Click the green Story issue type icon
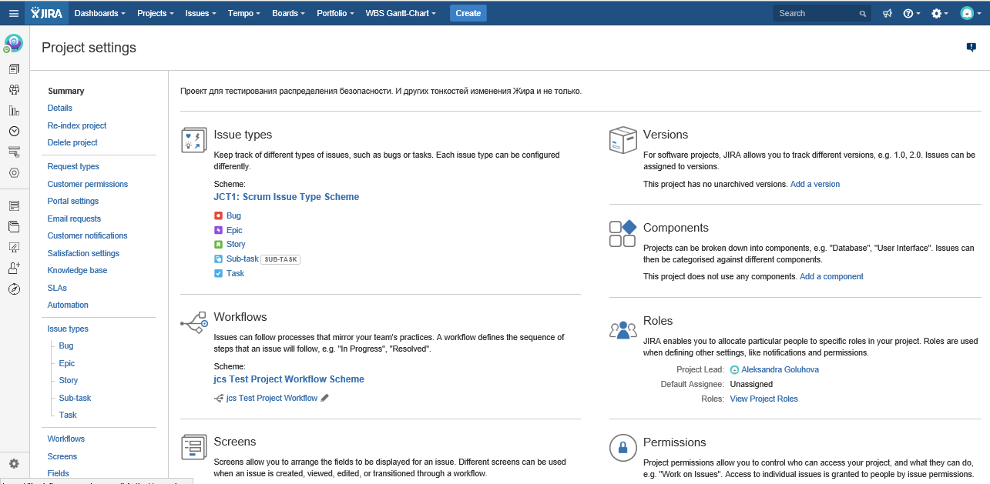The height and width of the screenshot is (484, 990). click(218, 245)
